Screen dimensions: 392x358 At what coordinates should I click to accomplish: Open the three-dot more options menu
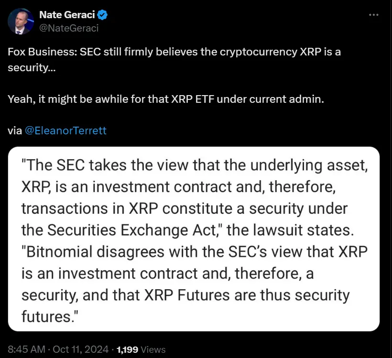[x=374, y=14]
